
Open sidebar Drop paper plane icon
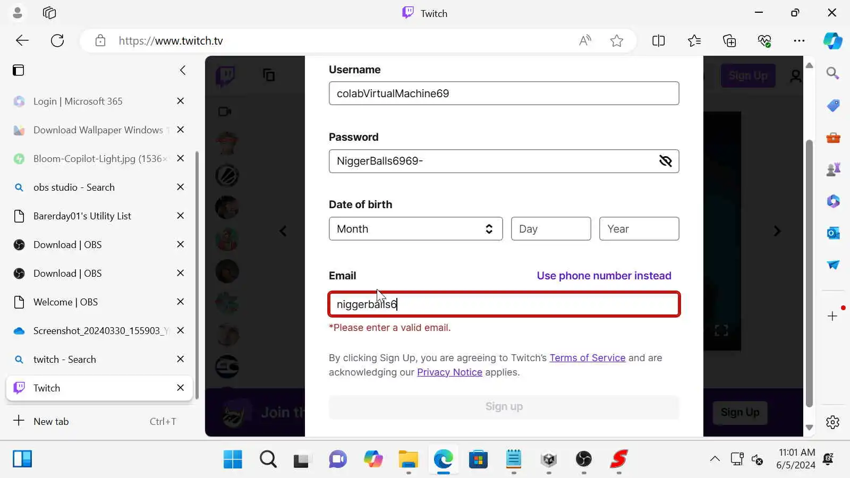tap(832, 264)
